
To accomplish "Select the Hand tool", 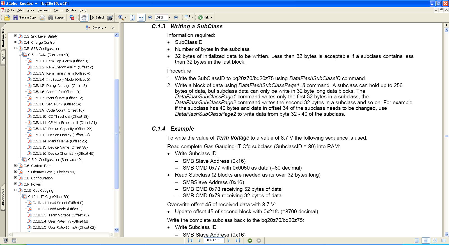I will click(x=84, y=17).
